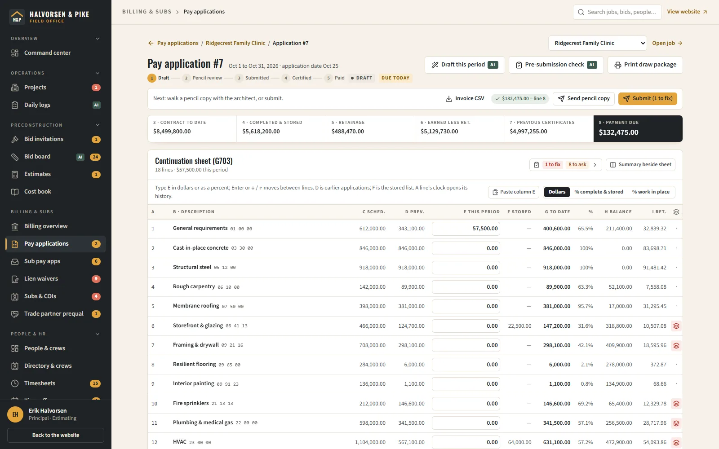This screenshot has height=449, width=719.
Task: Select the Submitted step
Action: [252, 78]
